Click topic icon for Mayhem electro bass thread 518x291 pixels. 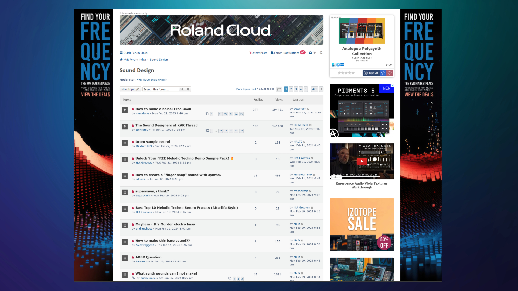[125, 226]
